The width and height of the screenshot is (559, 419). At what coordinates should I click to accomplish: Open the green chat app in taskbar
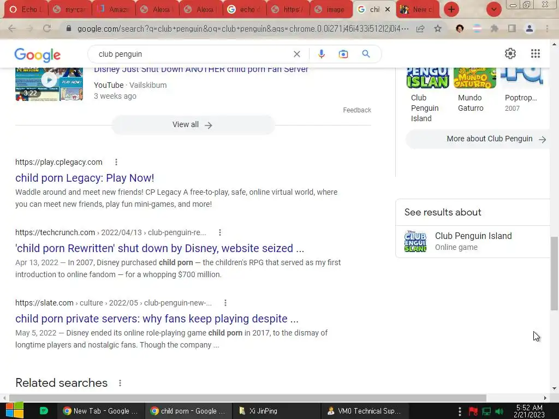[x=44, y=411]
